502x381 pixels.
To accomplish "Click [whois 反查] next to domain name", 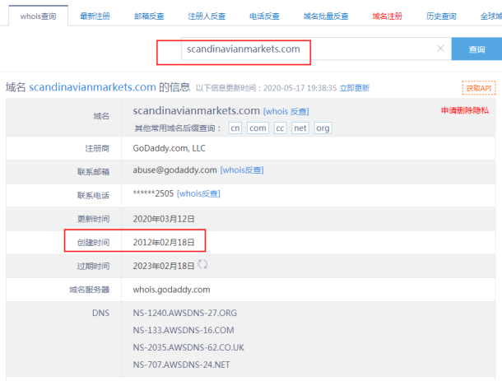I will (x=286, y=111).
